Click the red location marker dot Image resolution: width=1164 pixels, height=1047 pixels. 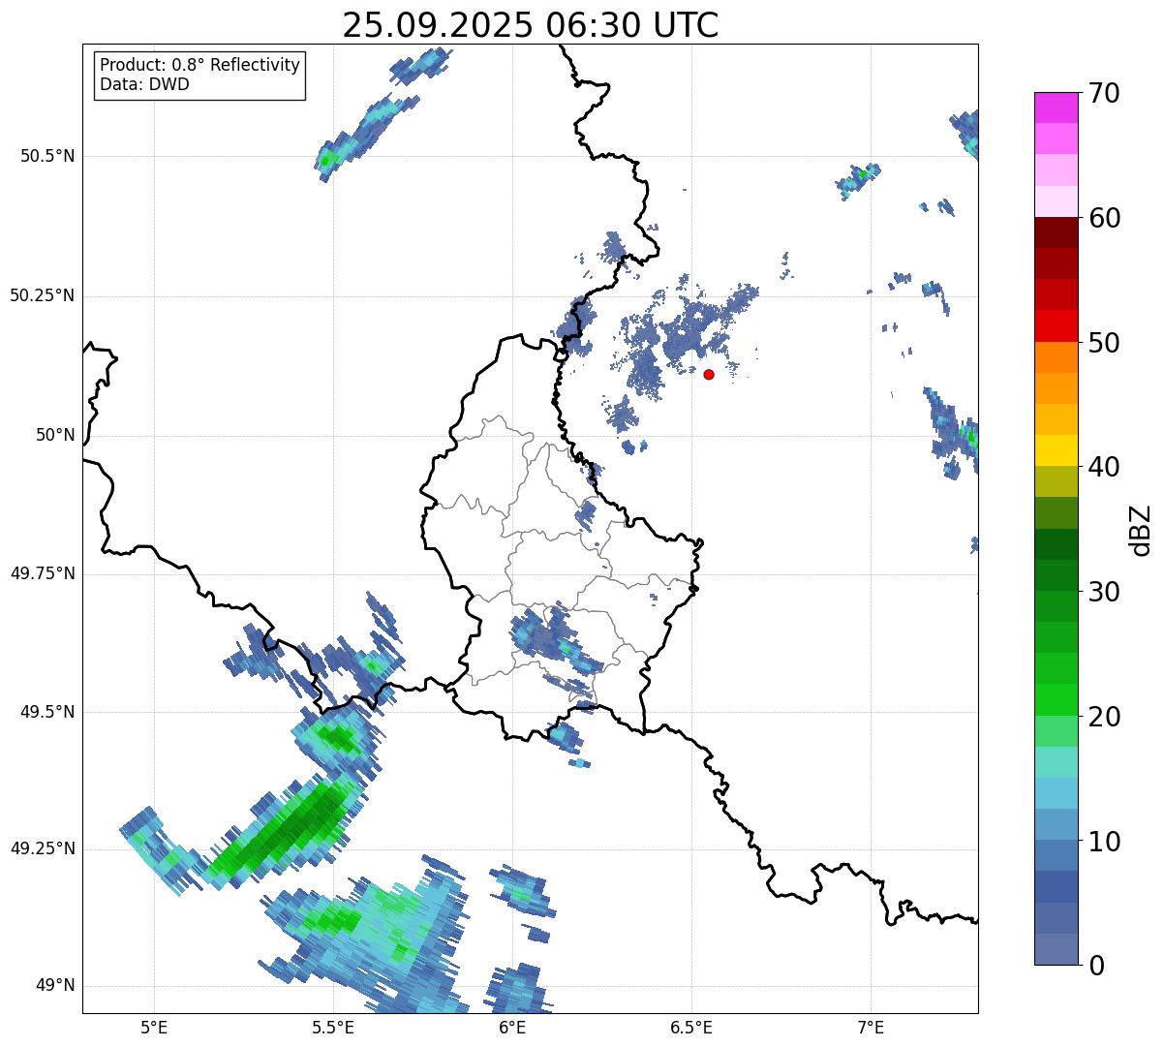709,374
